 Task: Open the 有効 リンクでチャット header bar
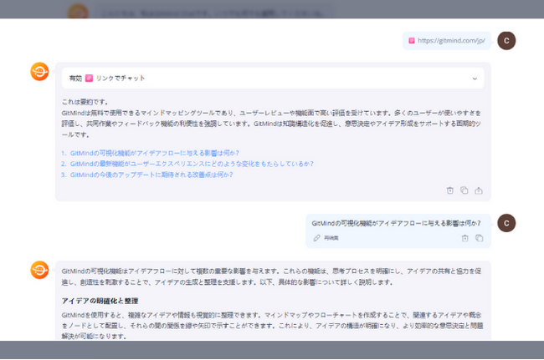pos(273,79)
